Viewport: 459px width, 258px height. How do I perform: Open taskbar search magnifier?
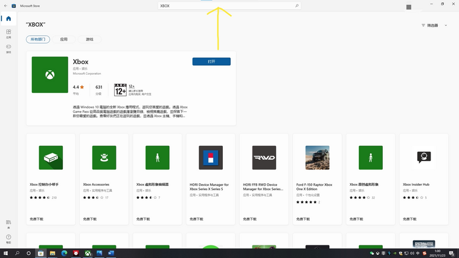click(17, 253)
